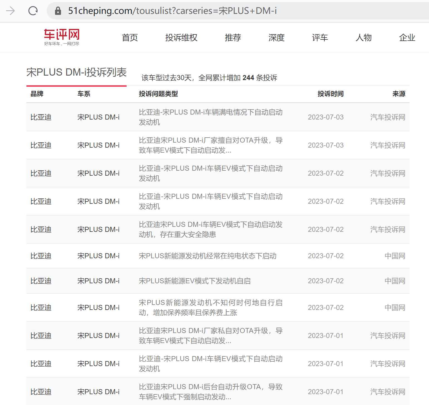The height and width of the screenshot is (405, 429).
Task: Click 汽车投诉网 source in 车辆满电 row
Action: pyautogui.click(x=388, y=117)
